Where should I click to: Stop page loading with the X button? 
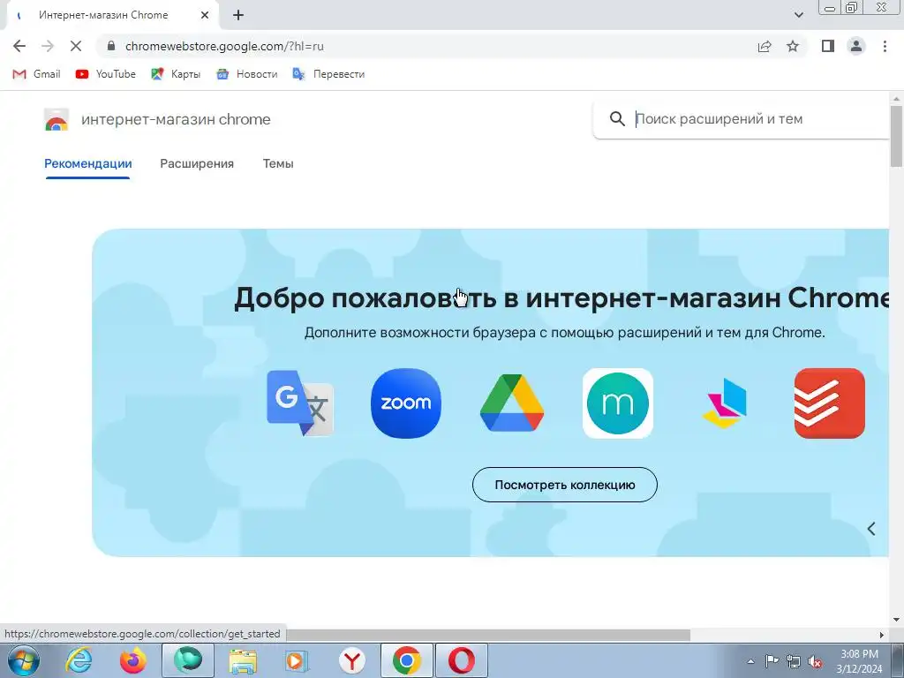(76, 46)
